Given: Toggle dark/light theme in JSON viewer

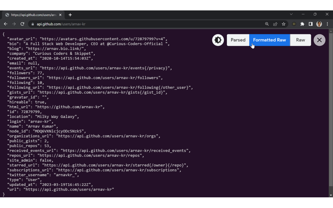Looking at the screenshot, I should coord(218,40).
